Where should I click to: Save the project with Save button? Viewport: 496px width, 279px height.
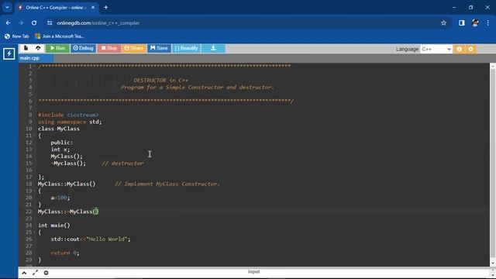coord(159,48)
